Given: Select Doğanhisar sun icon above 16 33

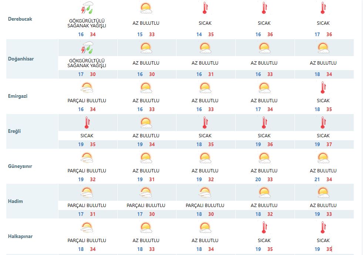Looking at the screenshot, I should (264, 48).
